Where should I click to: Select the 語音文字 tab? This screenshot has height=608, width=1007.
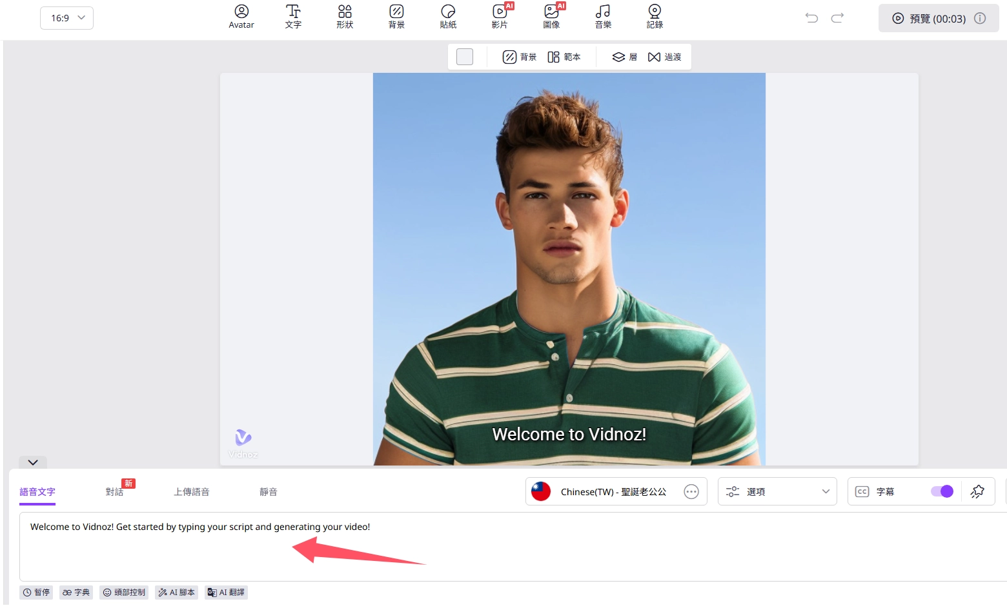pyautogui.click(x=37, y=492)
